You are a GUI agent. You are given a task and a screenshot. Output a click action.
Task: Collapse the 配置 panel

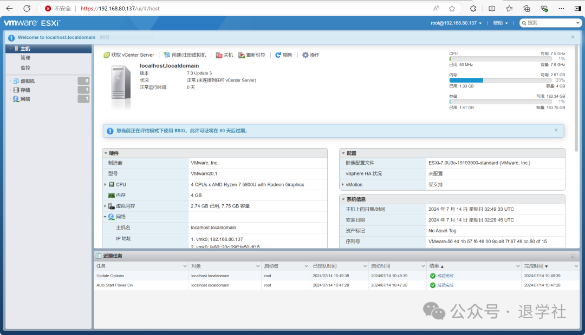coord(343,153)
